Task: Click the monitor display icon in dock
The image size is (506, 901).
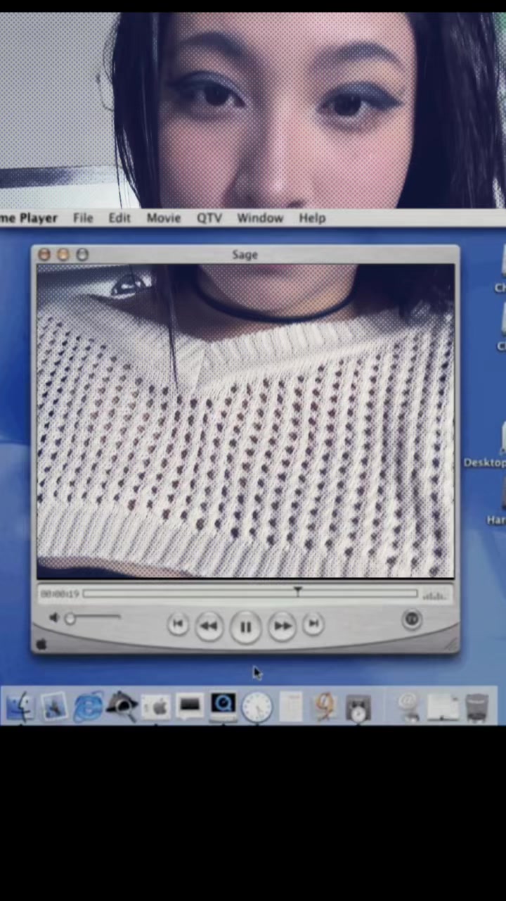Action: [190, 706]
